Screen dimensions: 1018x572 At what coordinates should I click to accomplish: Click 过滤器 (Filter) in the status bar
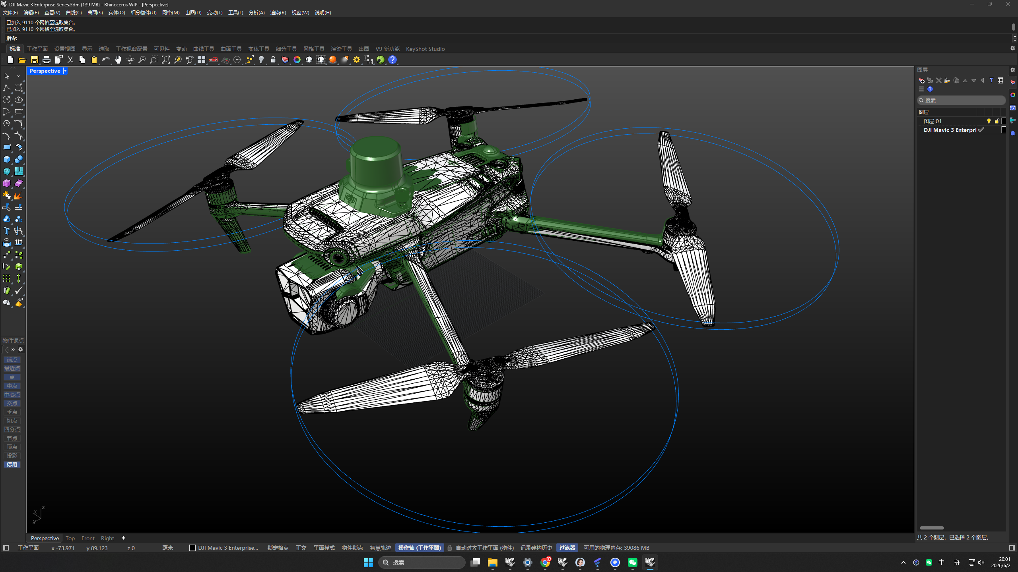pos(567,548)
